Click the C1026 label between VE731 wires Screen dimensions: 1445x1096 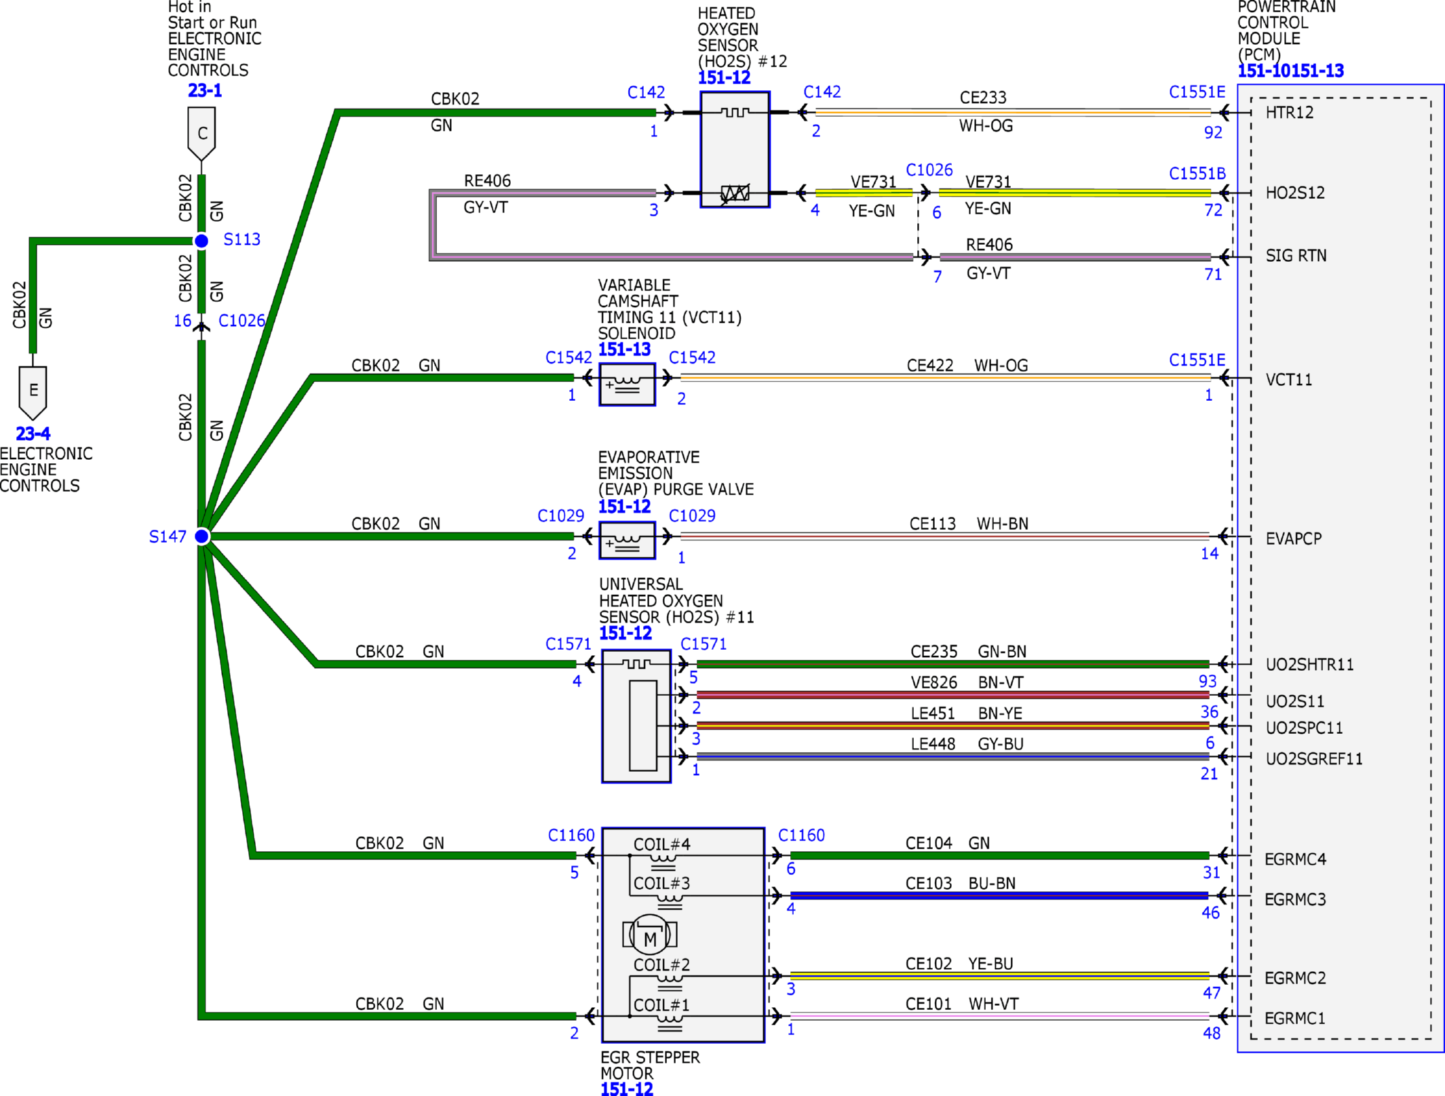pos(929,170)
